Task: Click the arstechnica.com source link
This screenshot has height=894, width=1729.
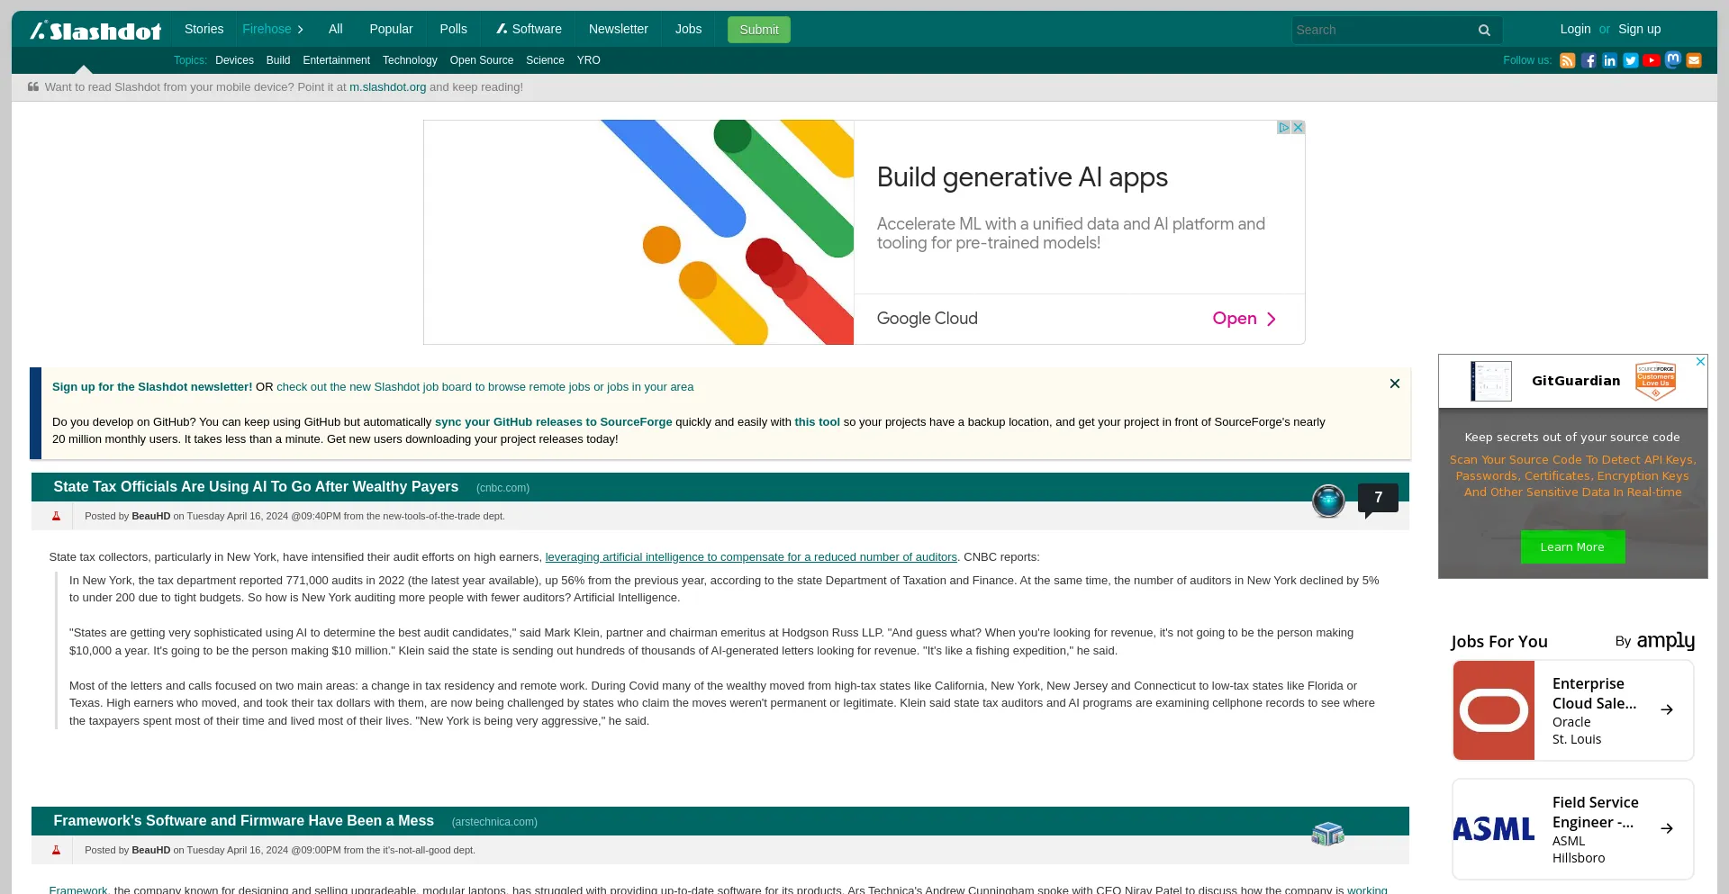Action: (494, 822)
